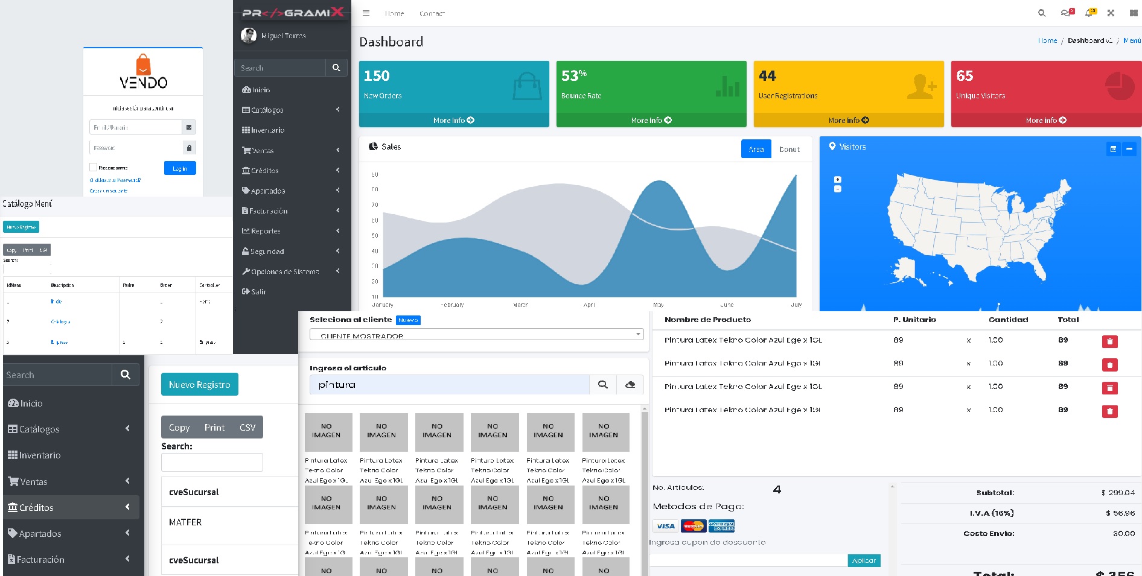1142x576 pixels.
Task: Check the Recordarme checkbox on login form
Action: coord(94,168)
